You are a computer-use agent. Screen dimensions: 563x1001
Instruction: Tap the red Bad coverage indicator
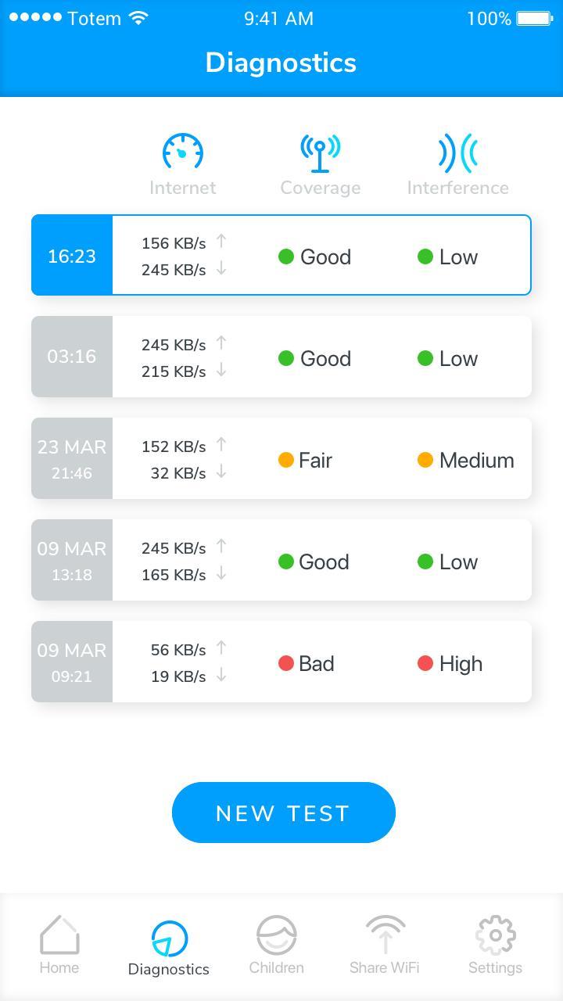pos(286,663)
